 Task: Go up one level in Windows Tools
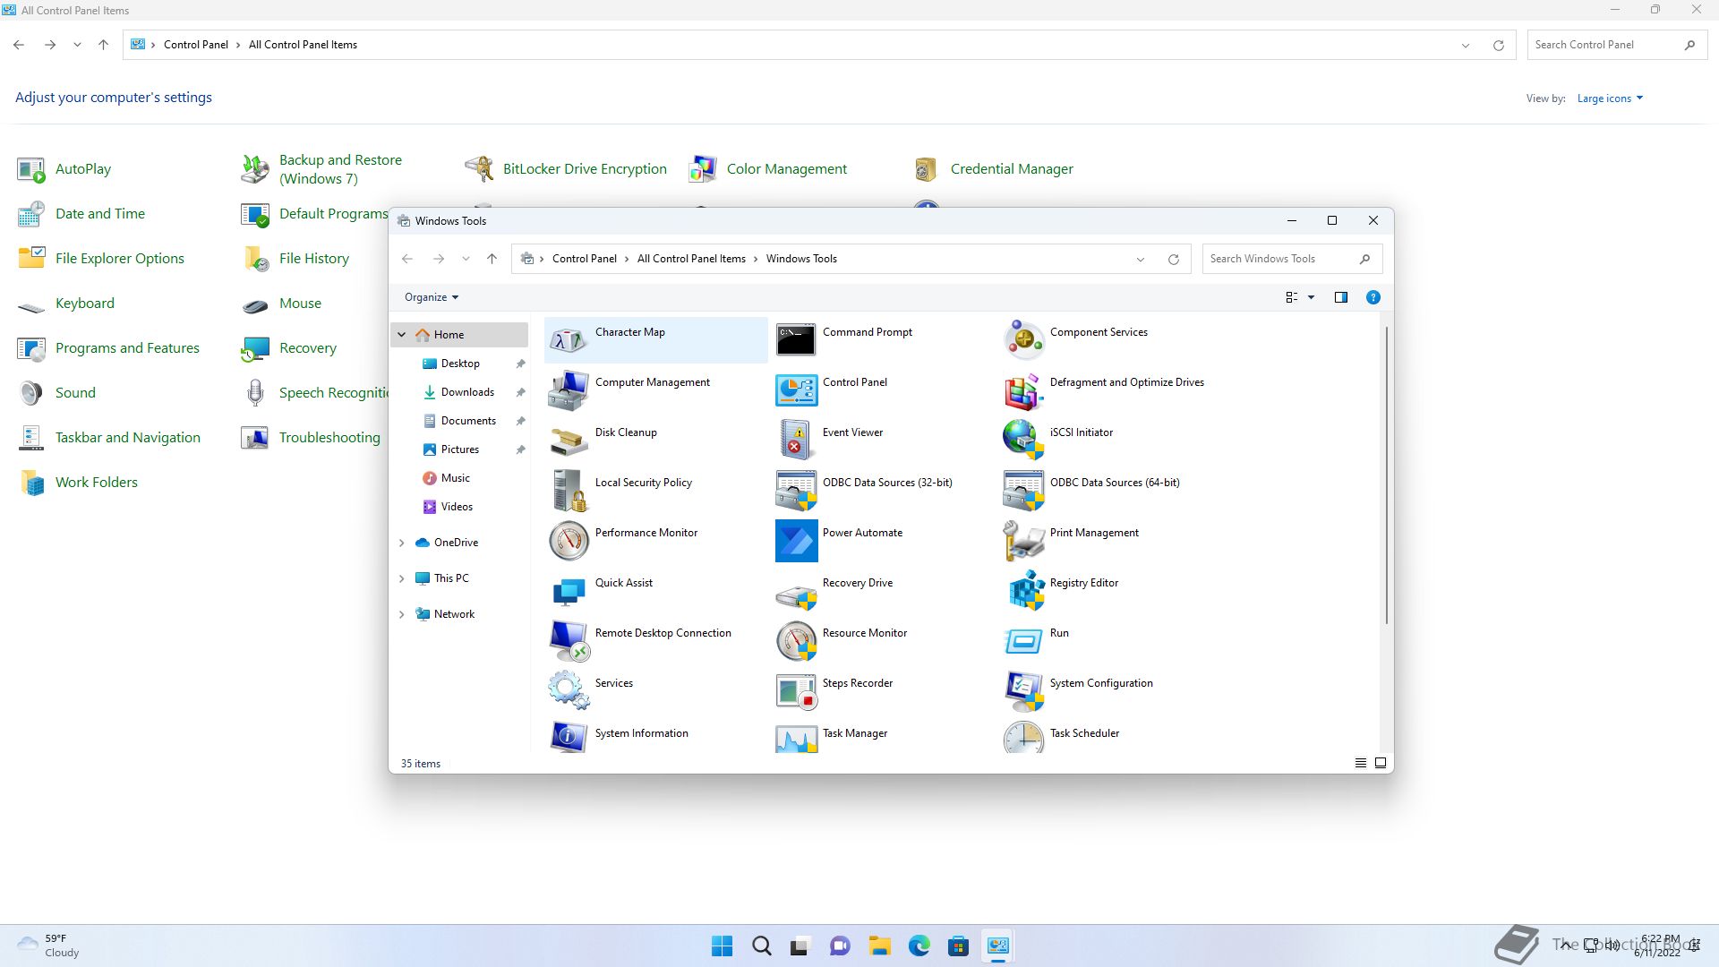[492, 259]
